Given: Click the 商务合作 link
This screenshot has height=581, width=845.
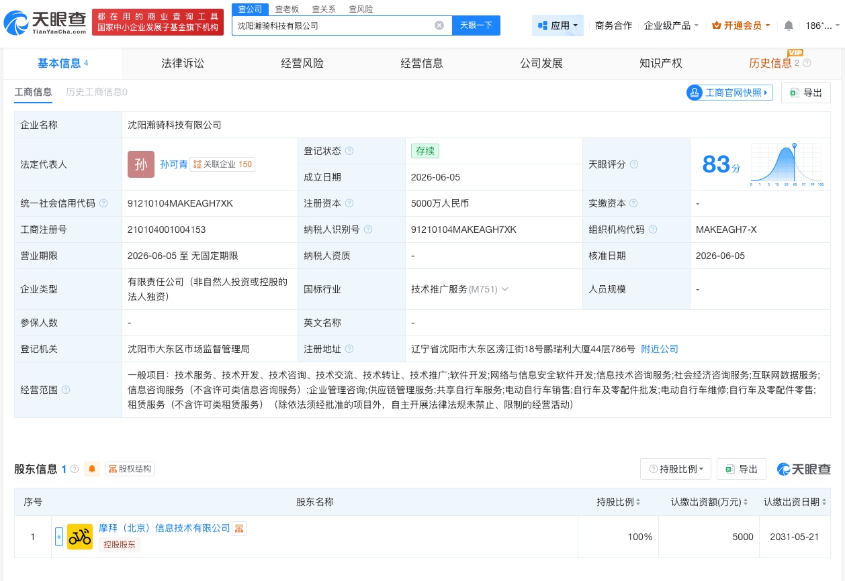Looking at the screenshot, I should [x=613, y=25].
